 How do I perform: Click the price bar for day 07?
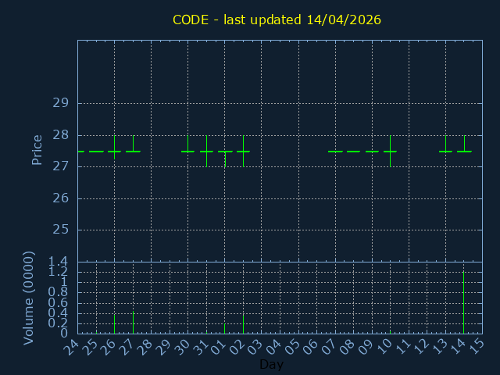click(335, 152)
